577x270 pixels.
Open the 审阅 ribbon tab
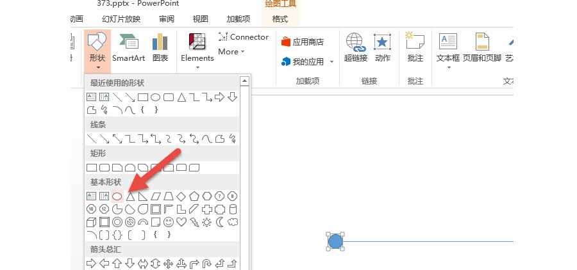[167, 19]
